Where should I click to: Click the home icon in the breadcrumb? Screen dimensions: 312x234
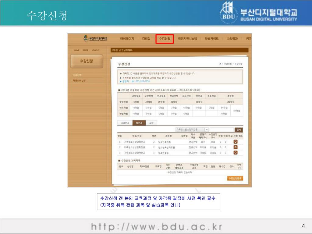pyautogui.click(x=220, y=64)
